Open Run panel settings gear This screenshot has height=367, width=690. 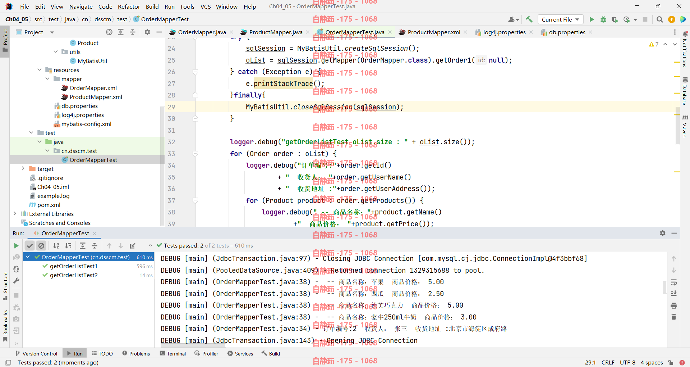tap(663, 233)
